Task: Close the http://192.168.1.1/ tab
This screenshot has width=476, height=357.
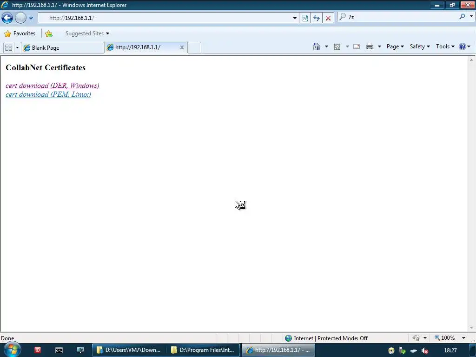Action: 182,47
